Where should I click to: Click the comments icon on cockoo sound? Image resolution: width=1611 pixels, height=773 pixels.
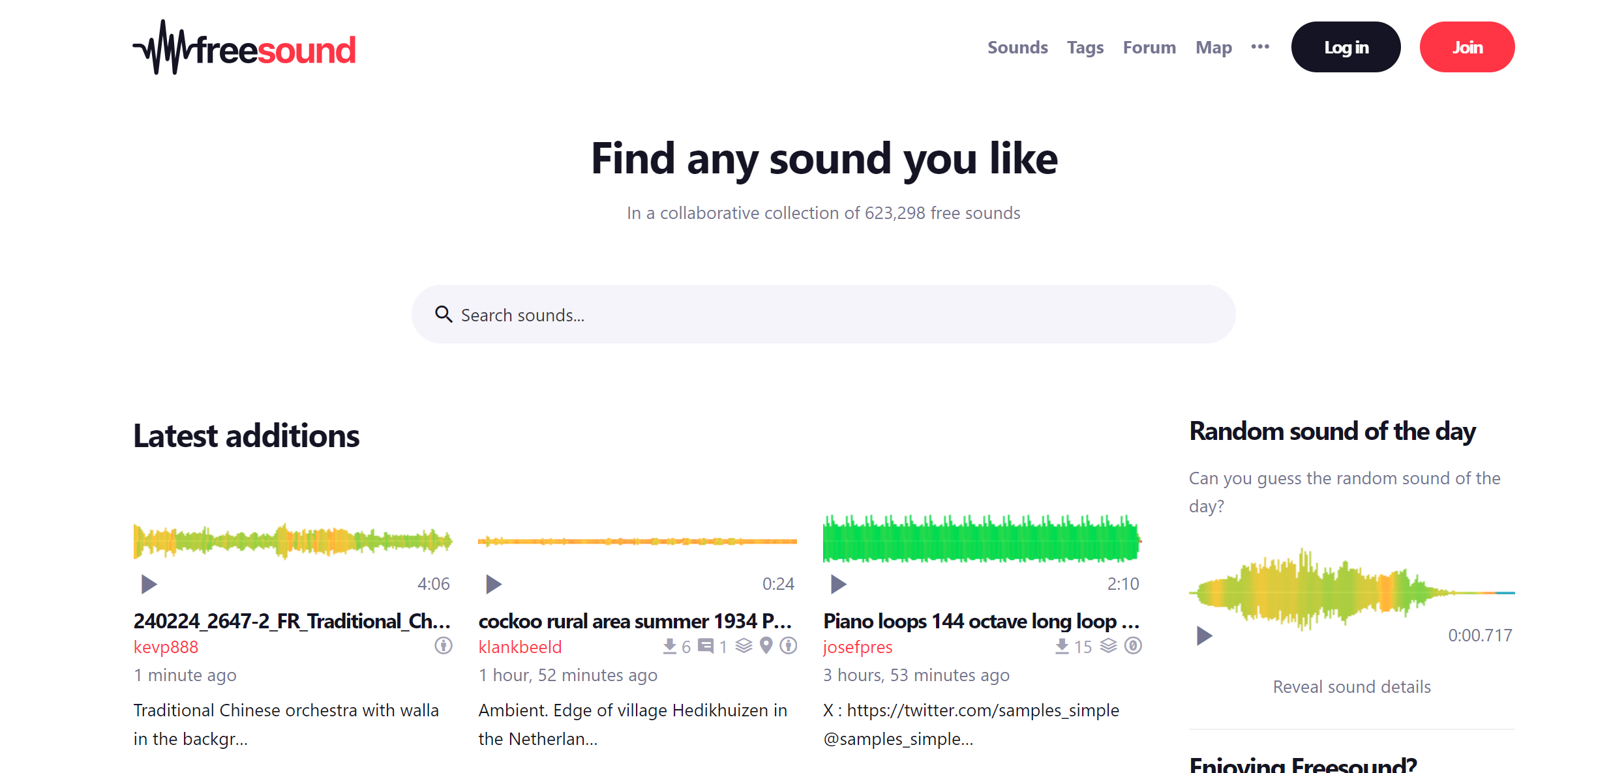pyautogui.click(x=706, y=646)
